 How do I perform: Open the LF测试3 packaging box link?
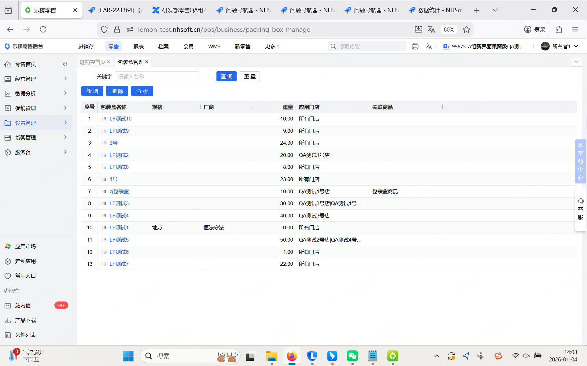click(119, 203)
